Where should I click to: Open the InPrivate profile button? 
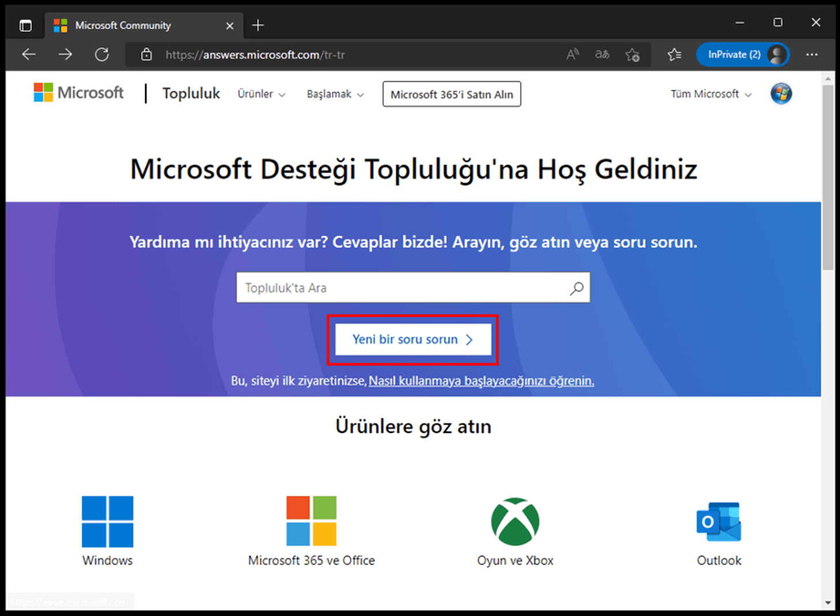(743, 55)
